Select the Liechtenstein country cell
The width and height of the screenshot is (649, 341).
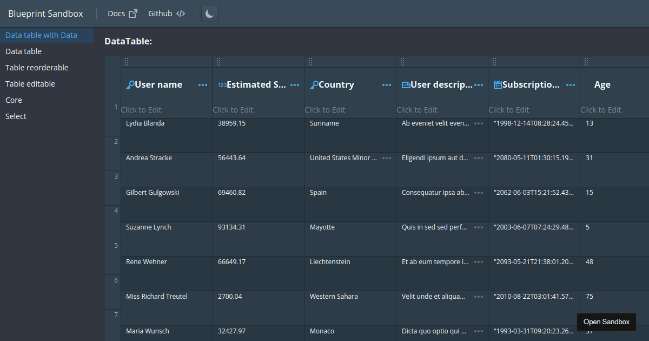click(x=350, y=274)
